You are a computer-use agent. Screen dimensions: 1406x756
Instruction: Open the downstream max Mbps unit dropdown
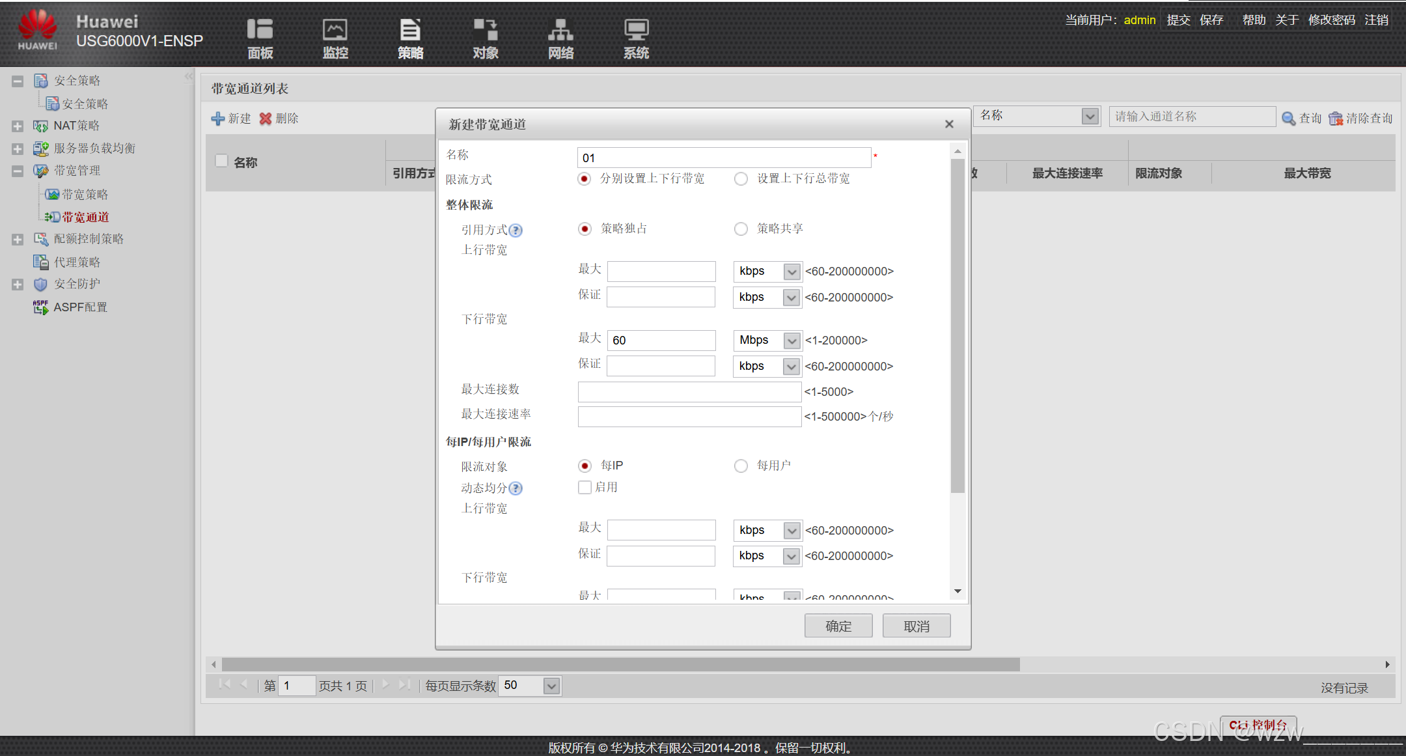click(792, 341)
